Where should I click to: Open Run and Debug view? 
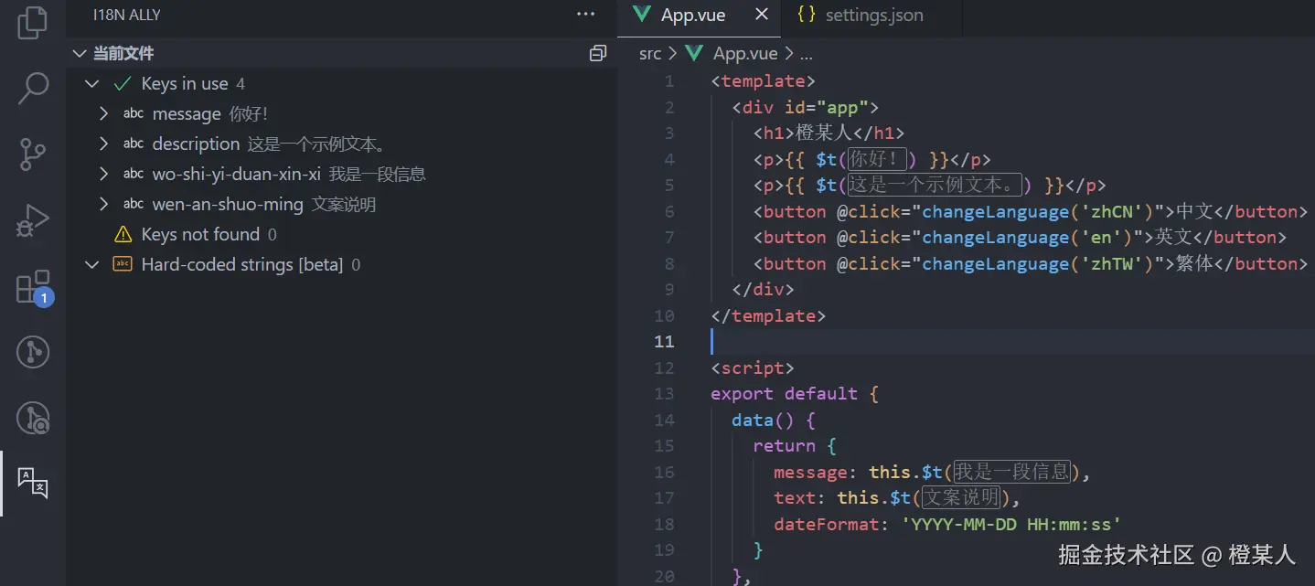[x=33, y=221]
